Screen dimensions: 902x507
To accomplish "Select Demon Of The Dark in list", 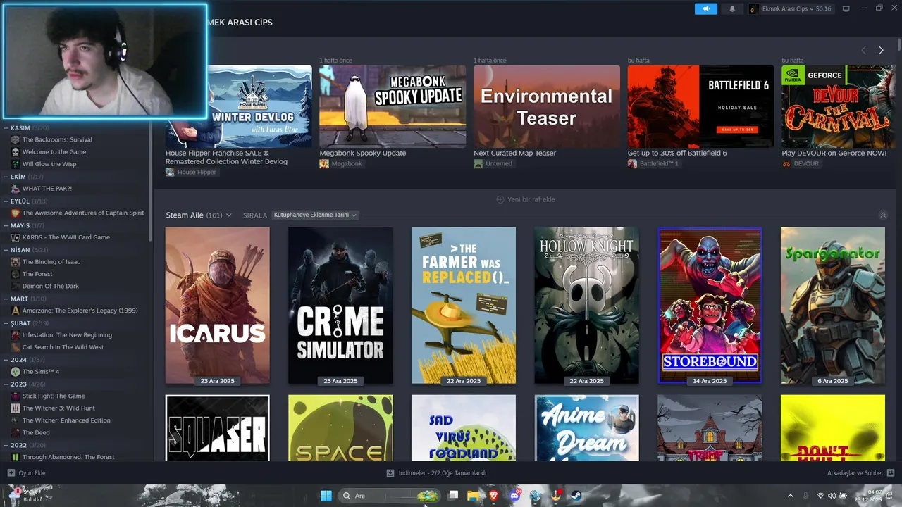I will 51,286.
